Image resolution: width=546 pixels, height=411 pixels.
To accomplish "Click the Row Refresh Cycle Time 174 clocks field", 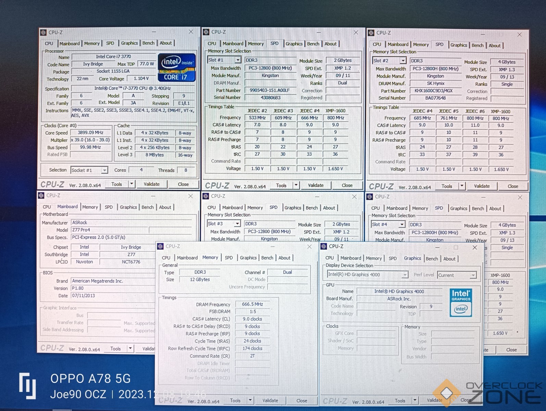I will pyautogui.click(x=252, y=348).
